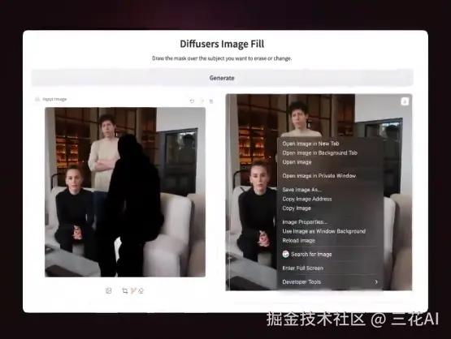Undo the last mask stroke
This screenshot has width=451, height=339.
tap(192, 101)
